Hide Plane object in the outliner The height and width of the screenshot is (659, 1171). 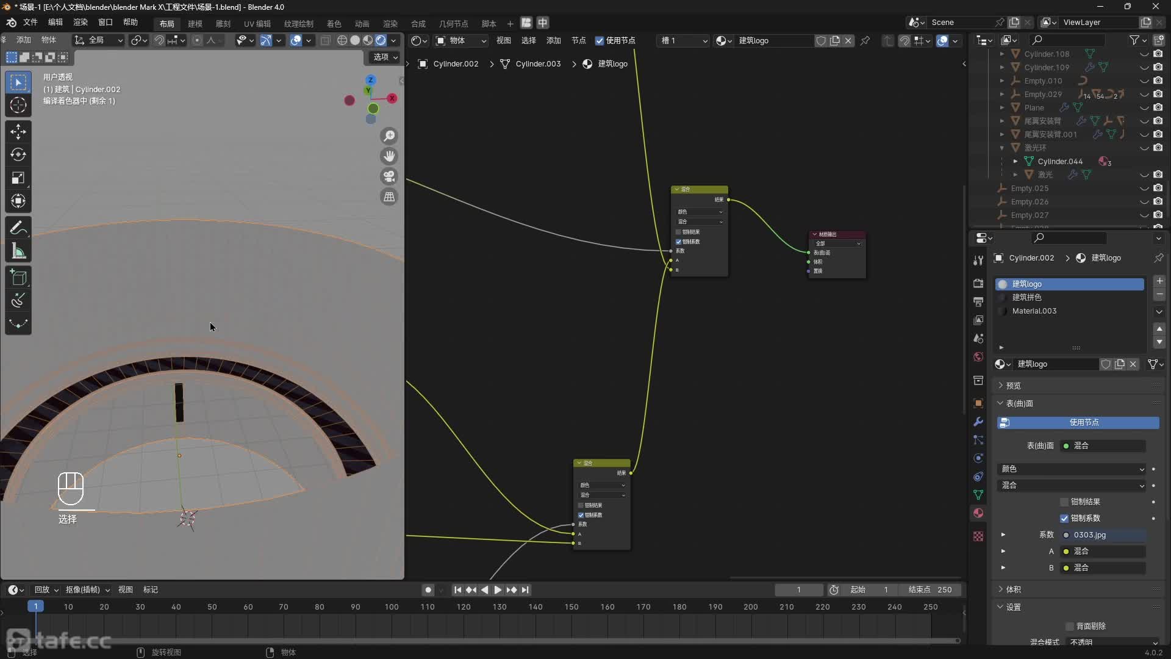[1144, 108]
